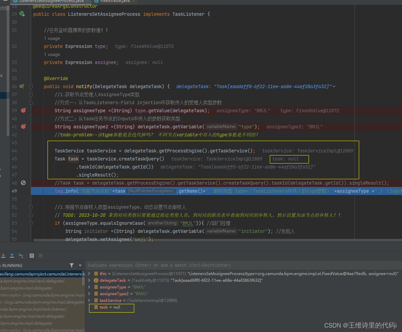Click the disabled breakpoint icon on line 48
The width and height of the screenshot is (402, 332).
tap(22, 183)
